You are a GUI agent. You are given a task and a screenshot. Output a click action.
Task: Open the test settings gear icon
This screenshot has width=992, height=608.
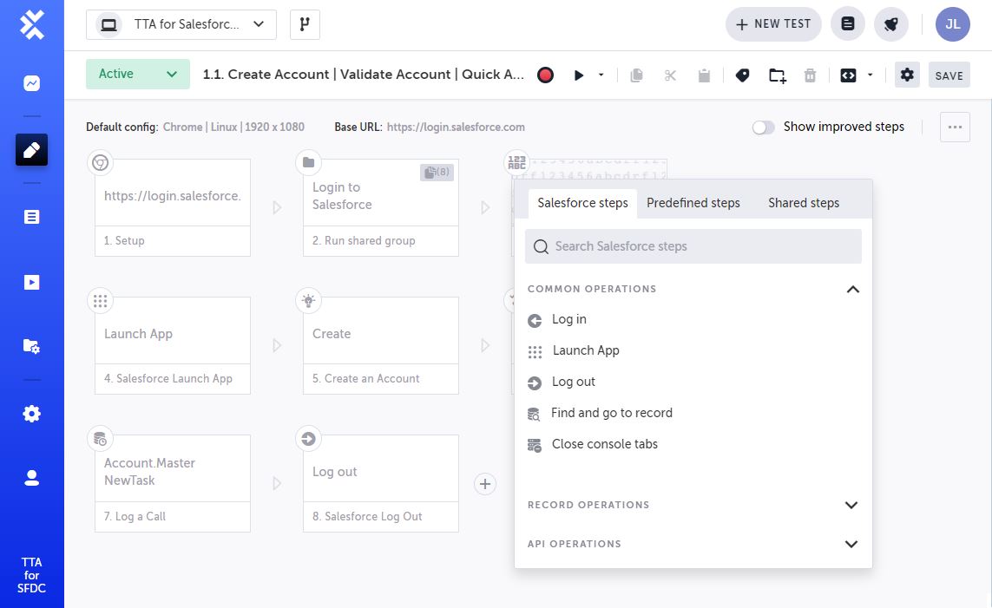(x=907, y=75)
